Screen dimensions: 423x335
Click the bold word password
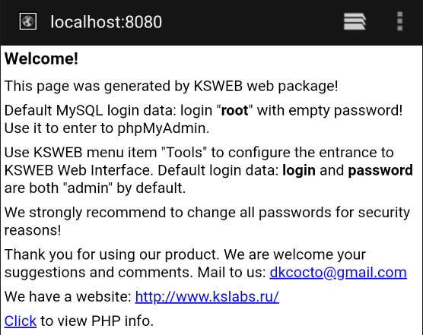(x=380, y=171)
